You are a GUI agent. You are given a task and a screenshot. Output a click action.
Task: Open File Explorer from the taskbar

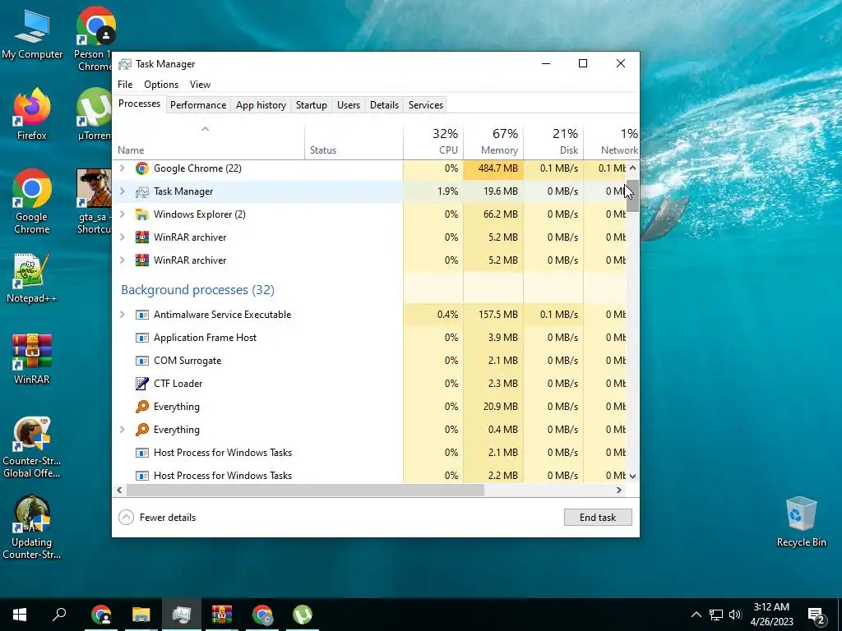141,615
